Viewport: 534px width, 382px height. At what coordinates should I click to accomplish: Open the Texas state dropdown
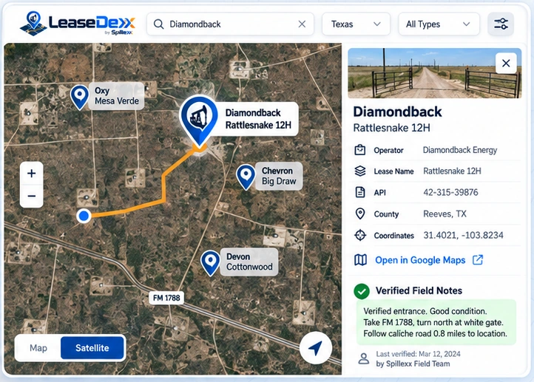(356, 24)
